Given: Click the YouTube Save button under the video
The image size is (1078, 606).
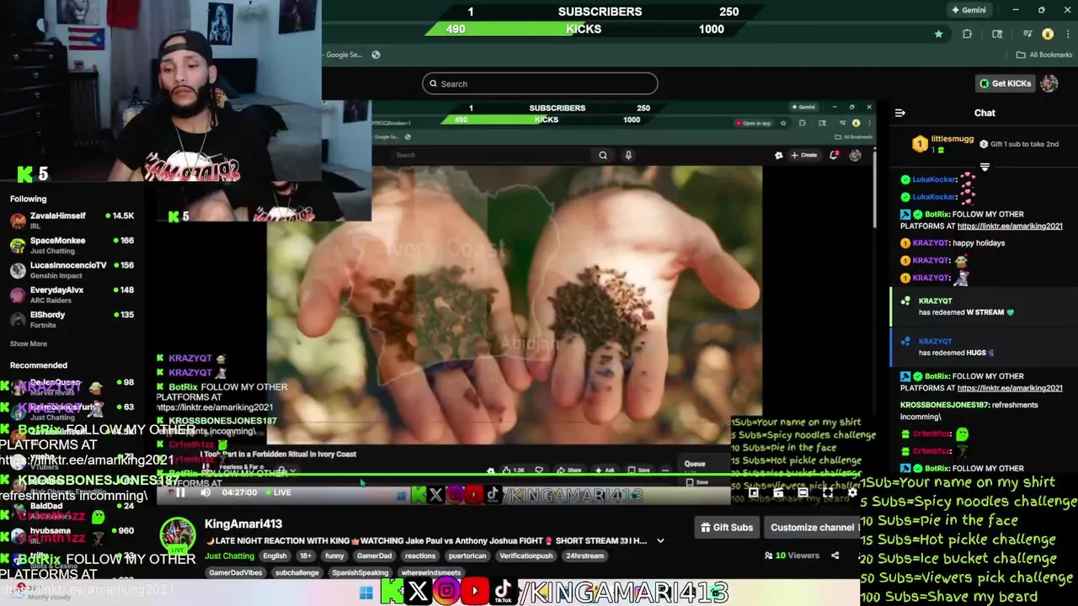Looking at the screenshot, I should (x=638, y=470).
